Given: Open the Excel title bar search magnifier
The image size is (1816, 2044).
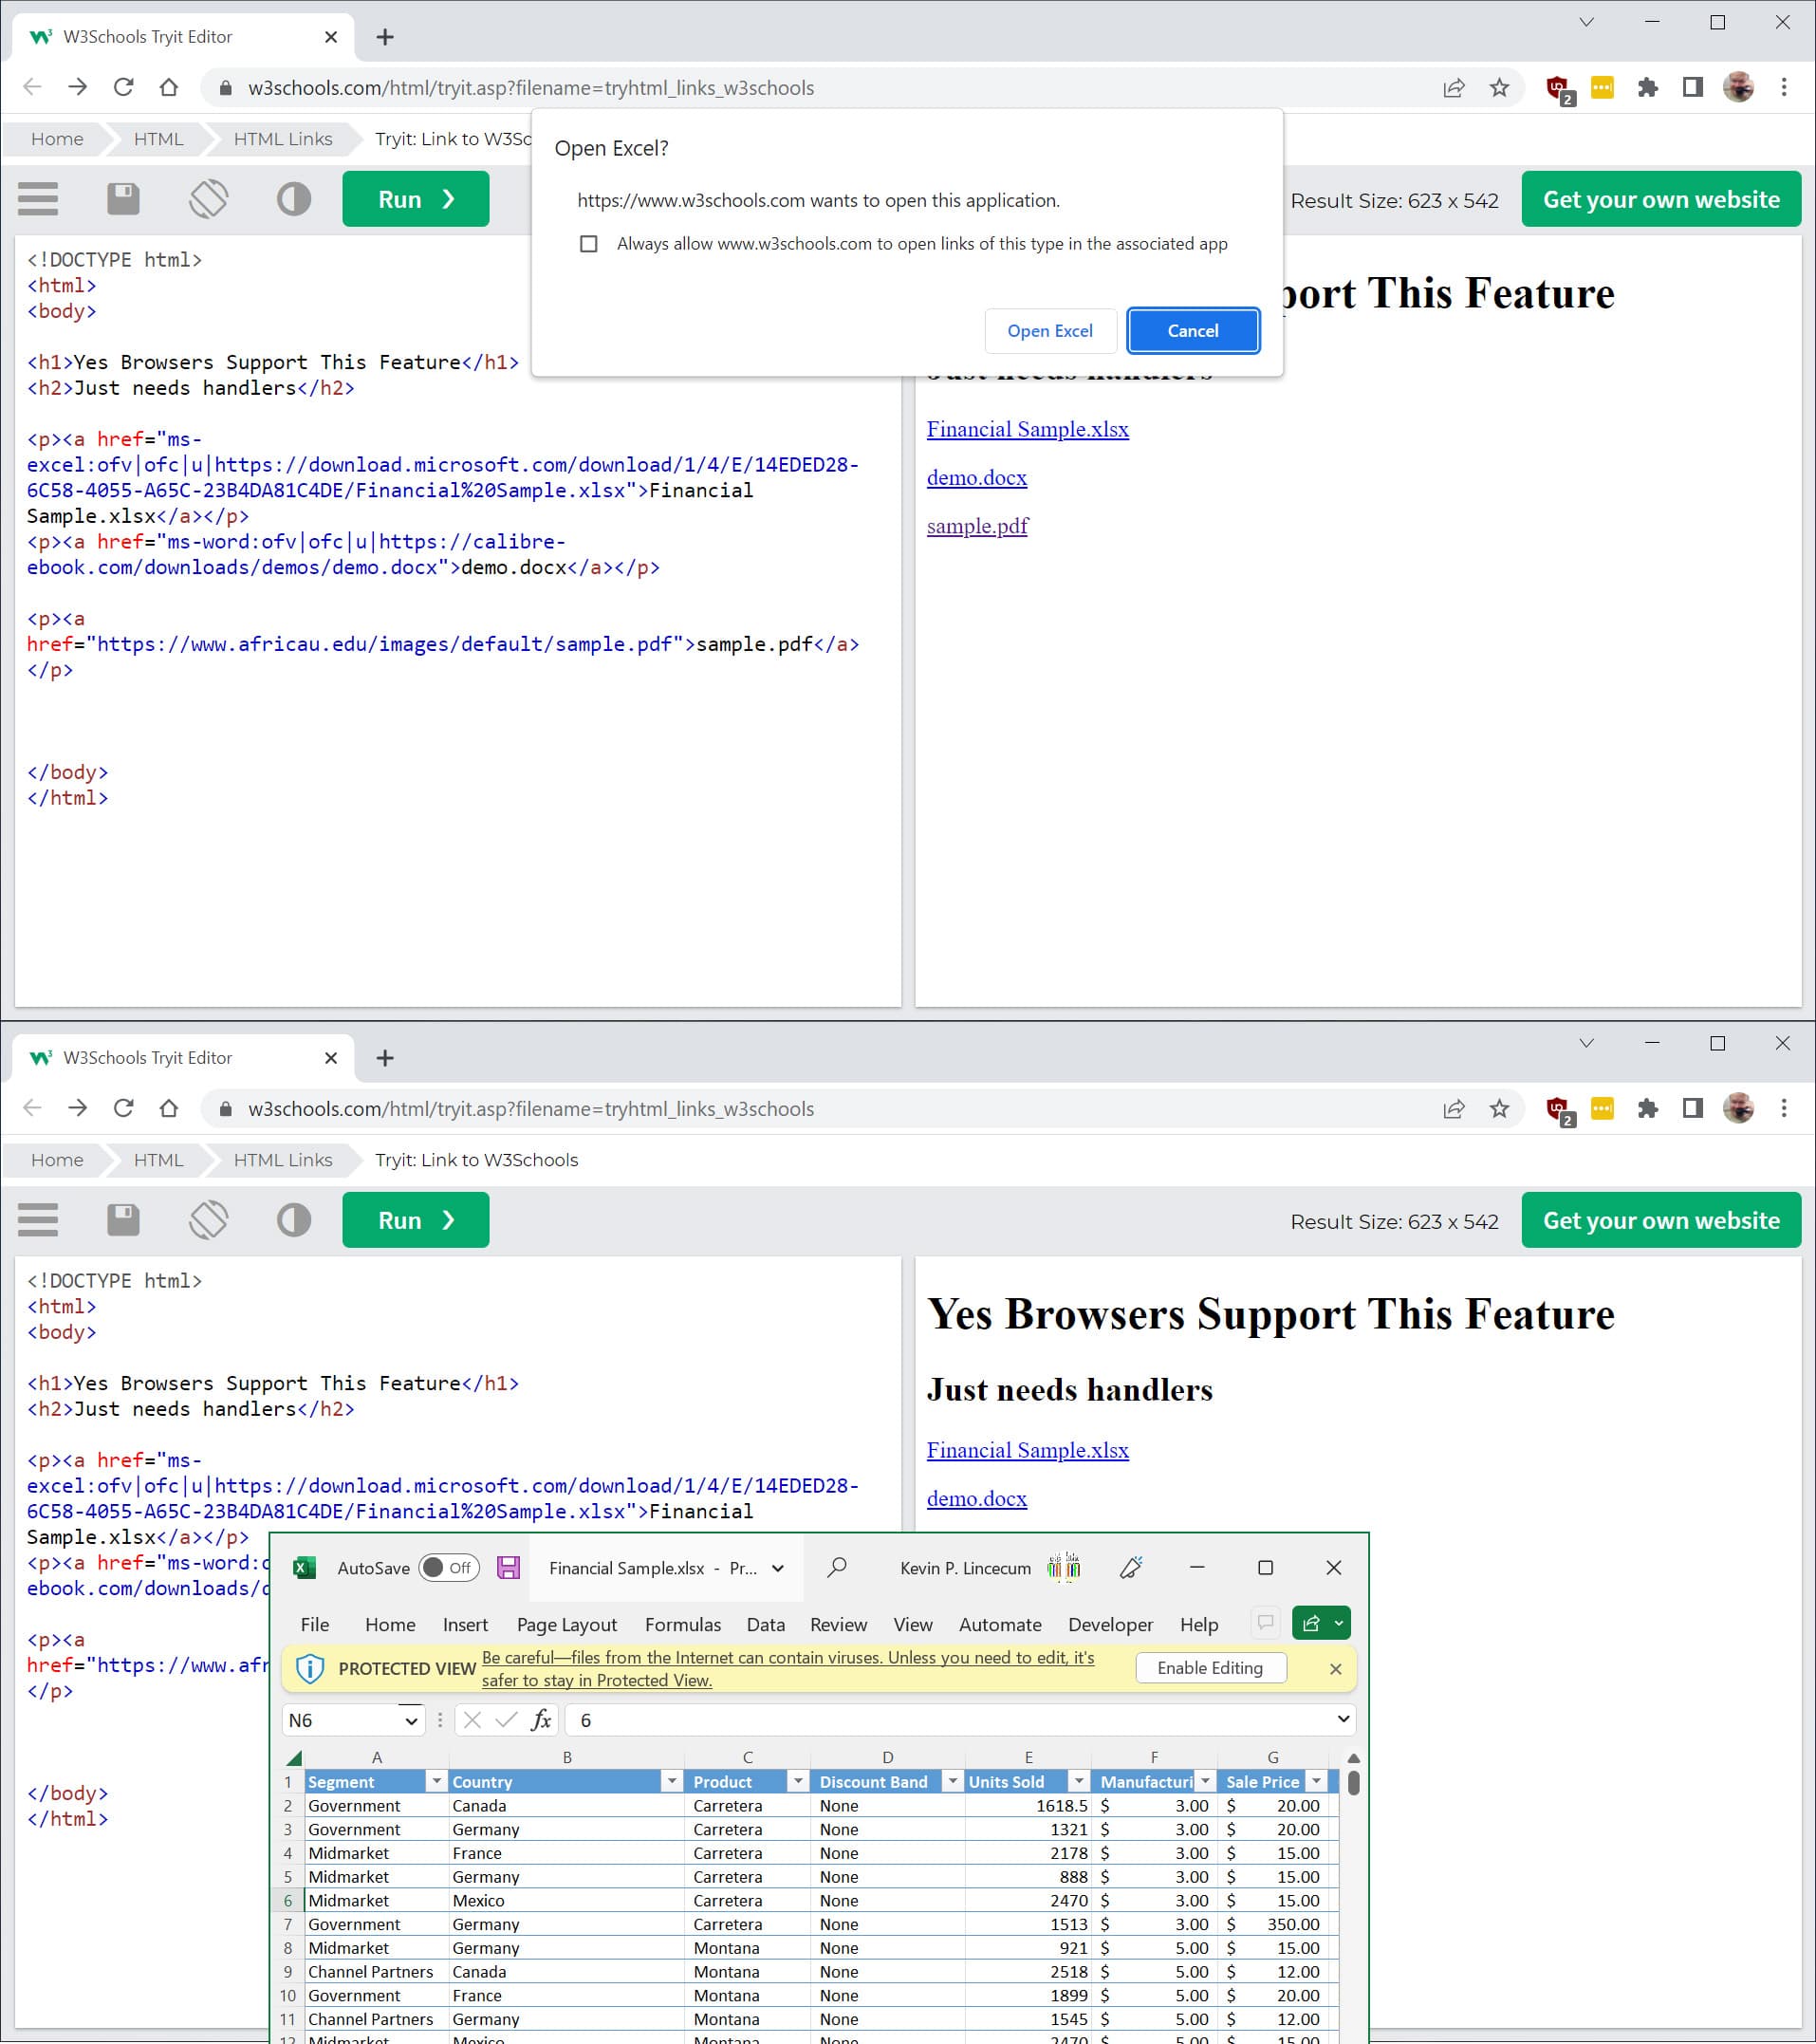Looking at the screenshot, I should pos(837,1567).
